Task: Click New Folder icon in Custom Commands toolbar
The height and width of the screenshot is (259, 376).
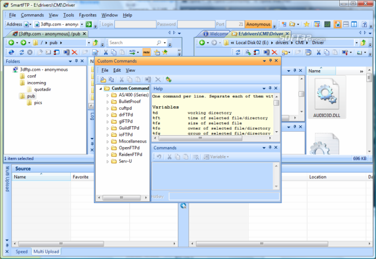Action: click(103, 80)
